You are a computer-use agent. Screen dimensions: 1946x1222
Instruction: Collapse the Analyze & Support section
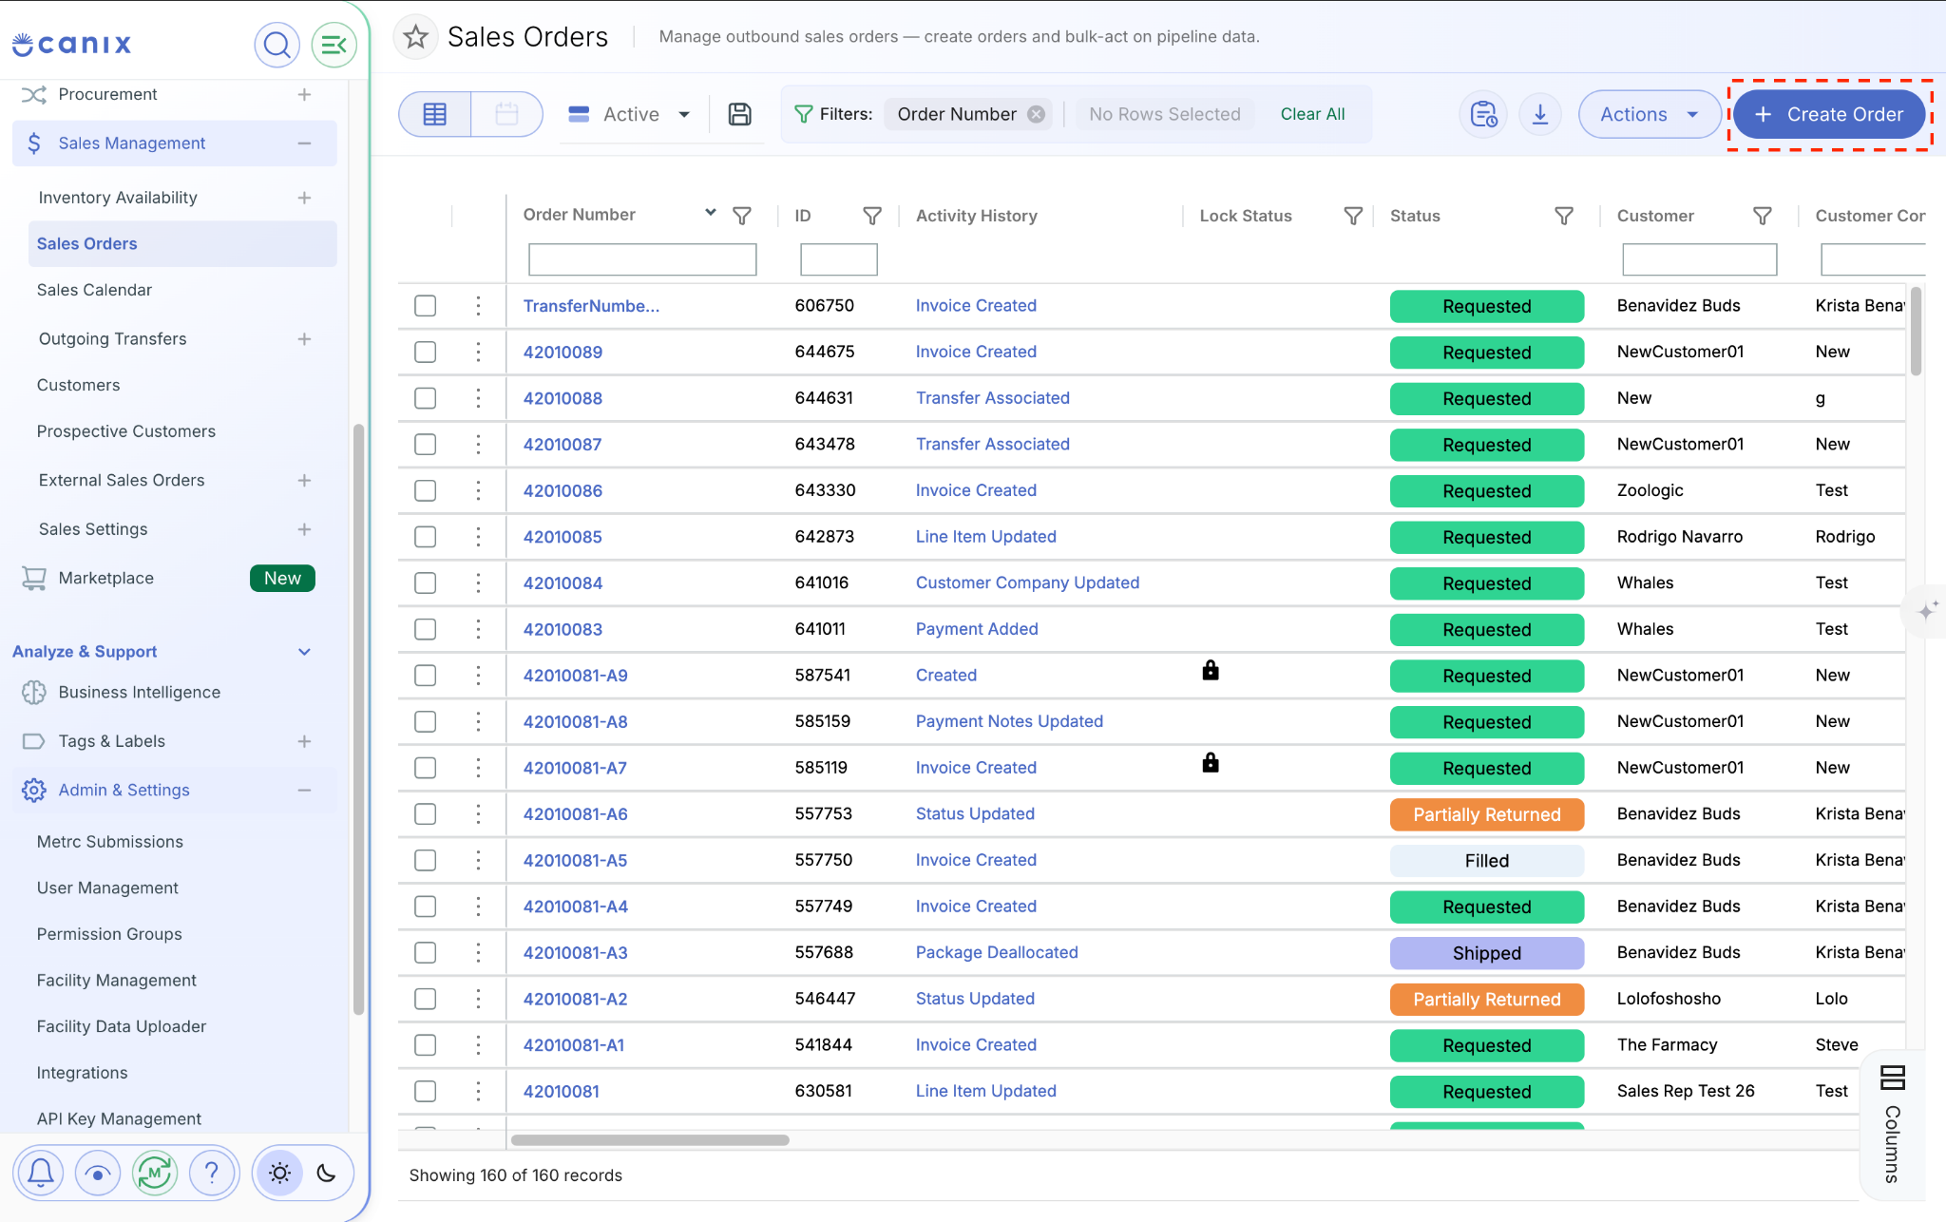(304, 652)
